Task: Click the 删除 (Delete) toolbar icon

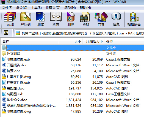Action: point(71,17)
